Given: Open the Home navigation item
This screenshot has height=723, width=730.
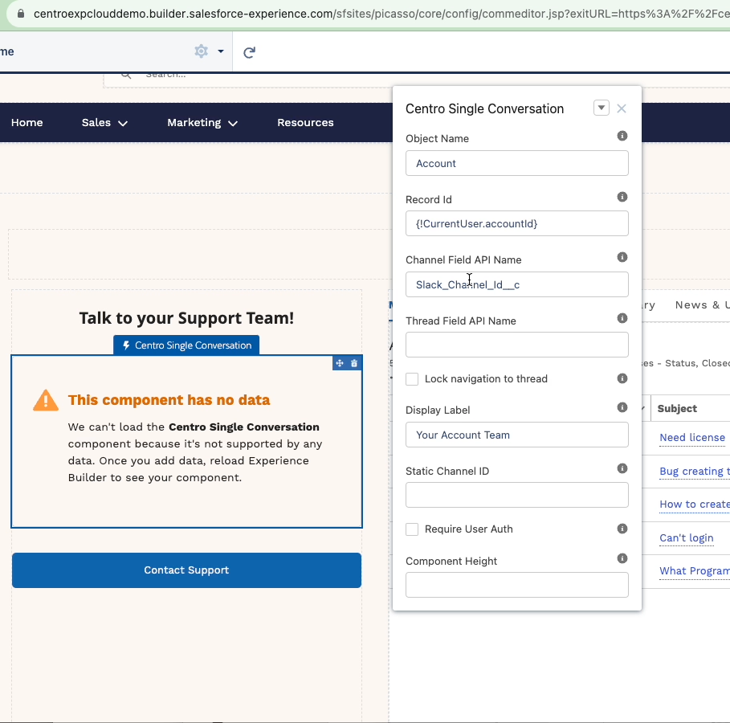Looking at the screenshot, I should [x=27, y=123].
